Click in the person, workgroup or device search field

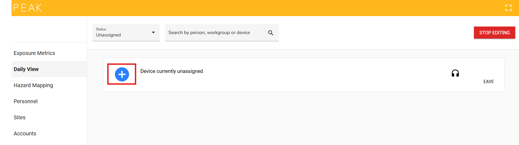tap(222, 33)
